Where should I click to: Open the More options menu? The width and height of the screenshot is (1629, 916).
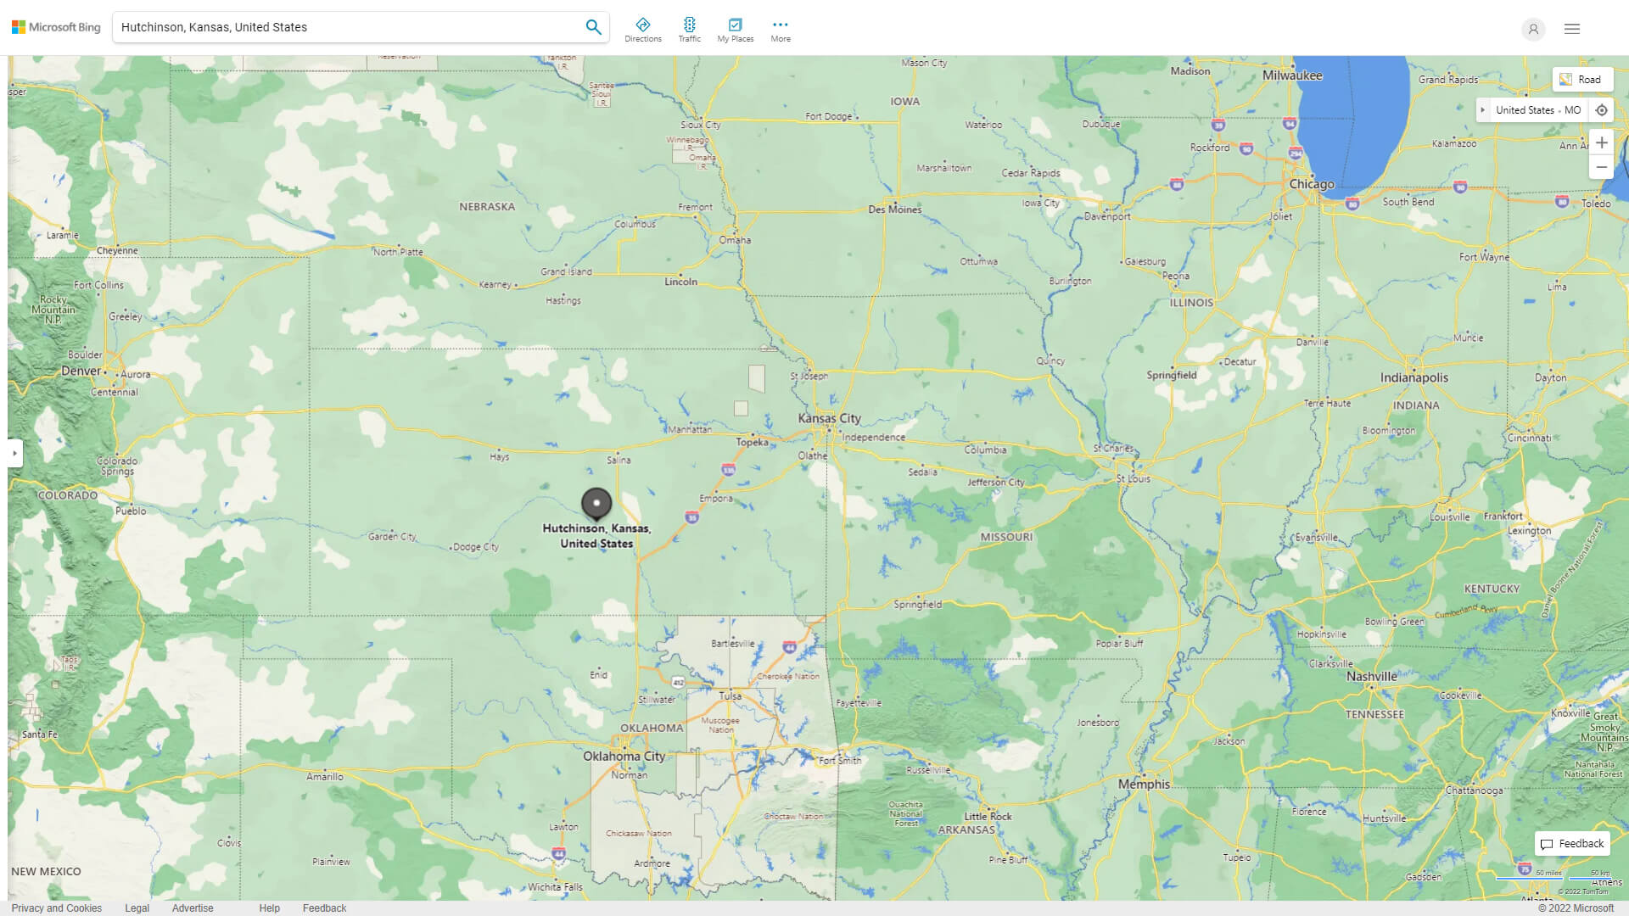click(780, 30)
